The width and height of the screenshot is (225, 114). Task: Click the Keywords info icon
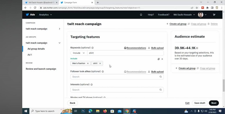[x=93, y=48]
